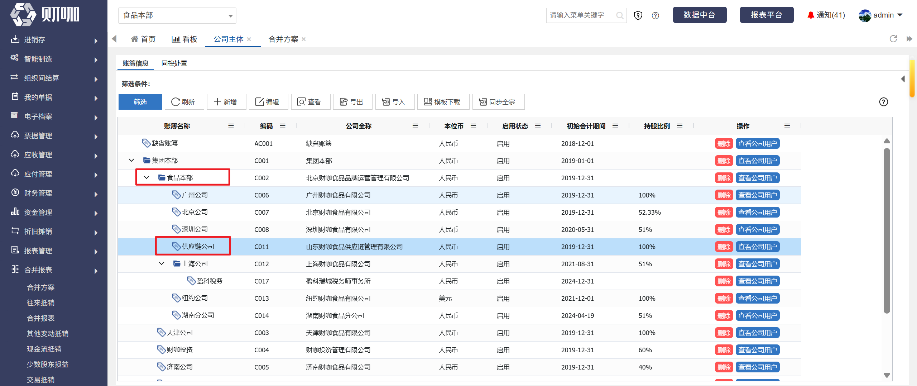Close the 合并方案 tab
The width and height of the screenshot is (917, 386).
(304, 39)
